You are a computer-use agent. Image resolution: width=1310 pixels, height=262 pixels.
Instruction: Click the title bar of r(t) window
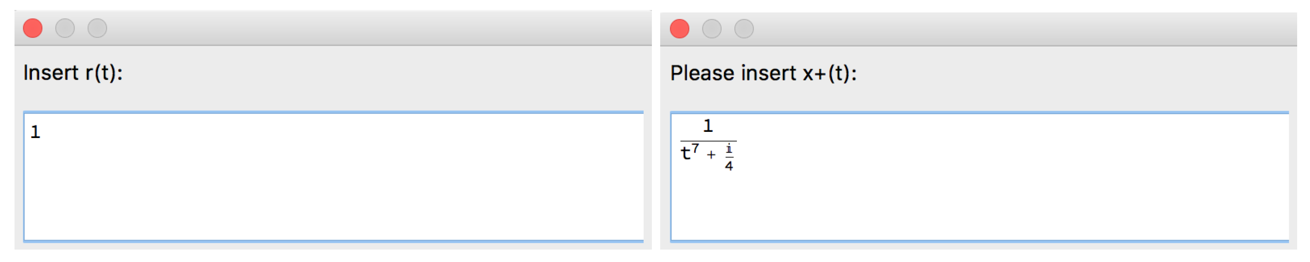356,28
